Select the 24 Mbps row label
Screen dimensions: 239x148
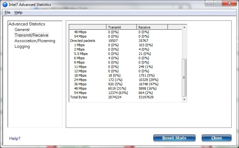80,80
